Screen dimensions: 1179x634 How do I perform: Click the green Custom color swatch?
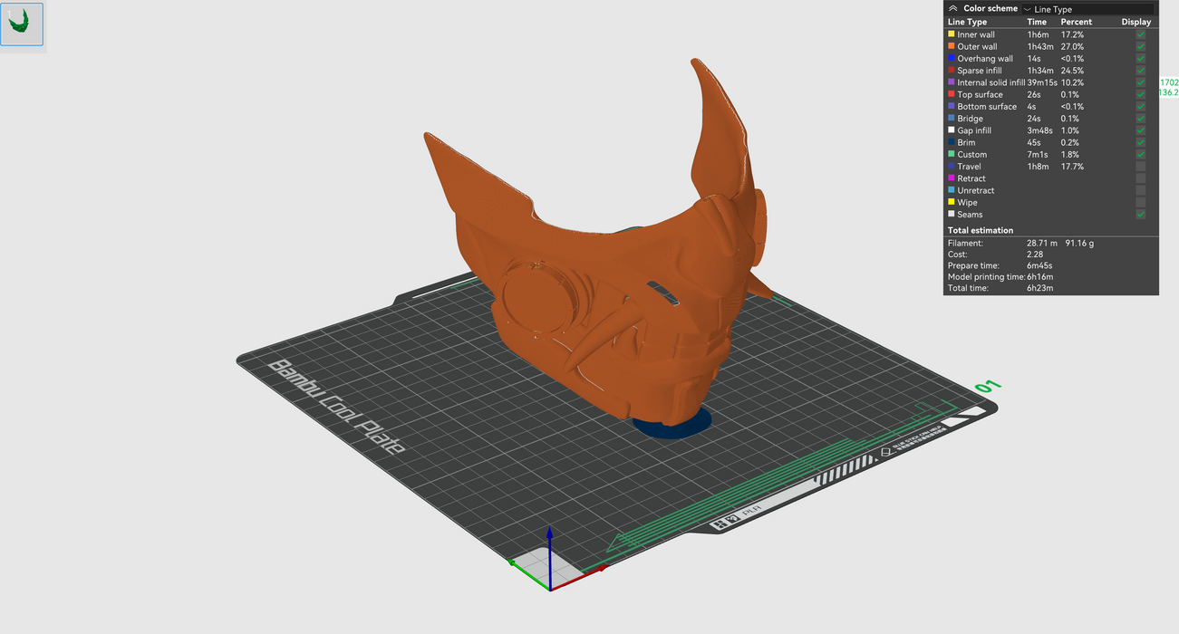pos(951,155)
